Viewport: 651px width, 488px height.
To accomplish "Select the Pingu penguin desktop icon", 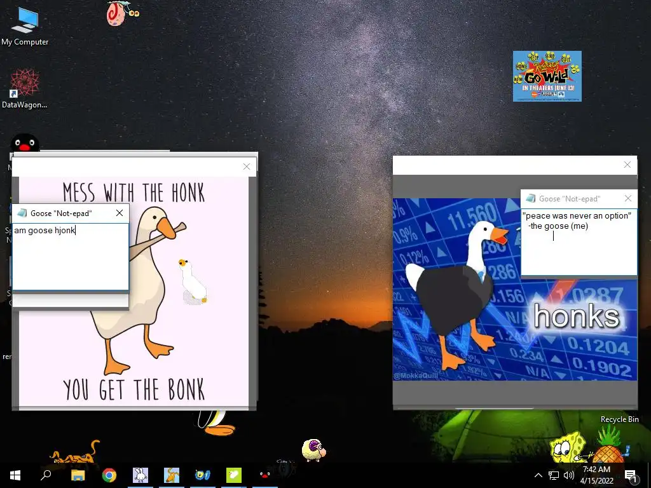I will click(25, 143).
